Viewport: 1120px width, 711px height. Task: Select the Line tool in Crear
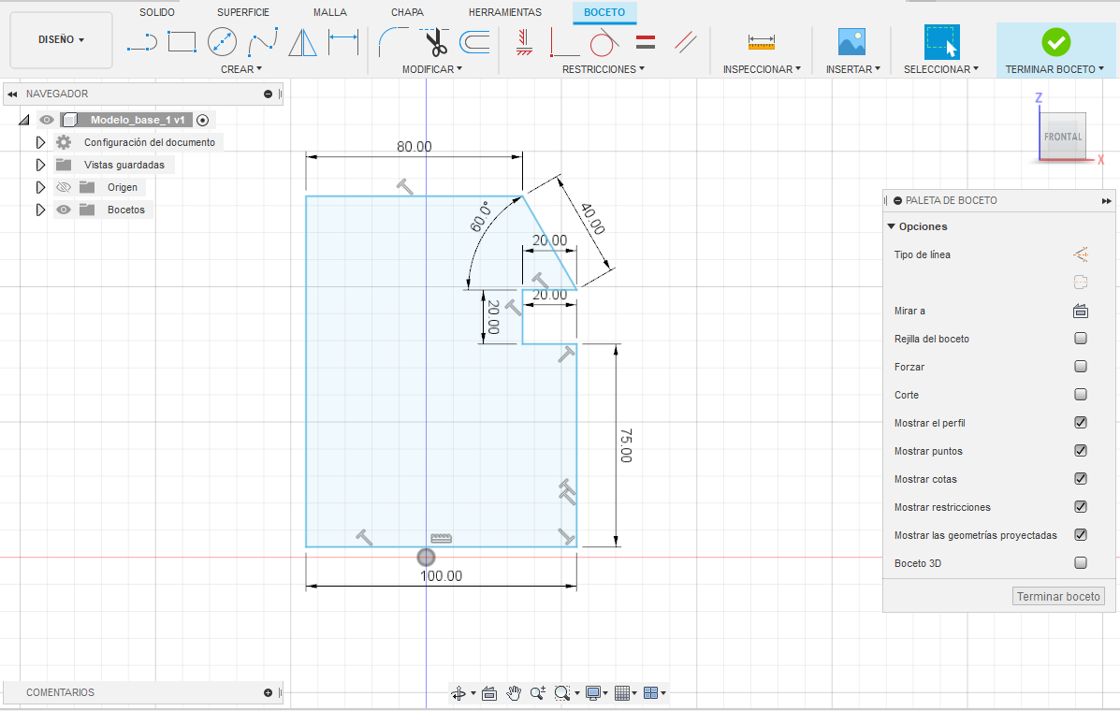(142, 42)
